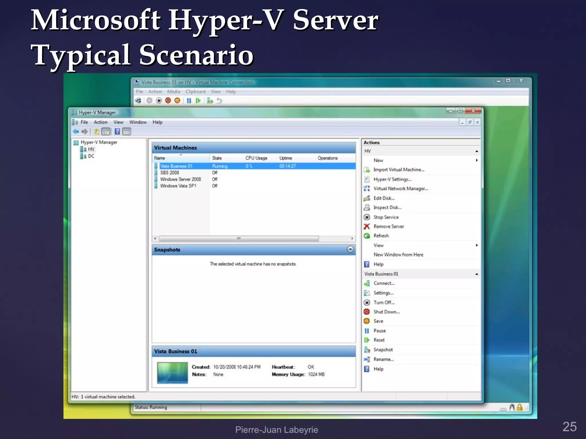Open Help menu in Hyper-V Manager
The image size is (586, 439).
[157, 122]
